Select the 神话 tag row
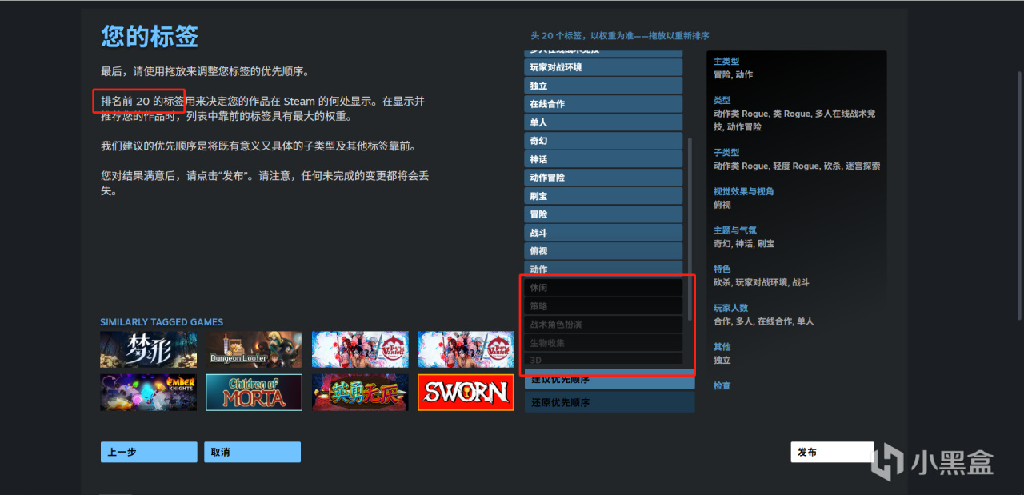The width and height of the screenshot is (1024, 495). pos(603,159)
